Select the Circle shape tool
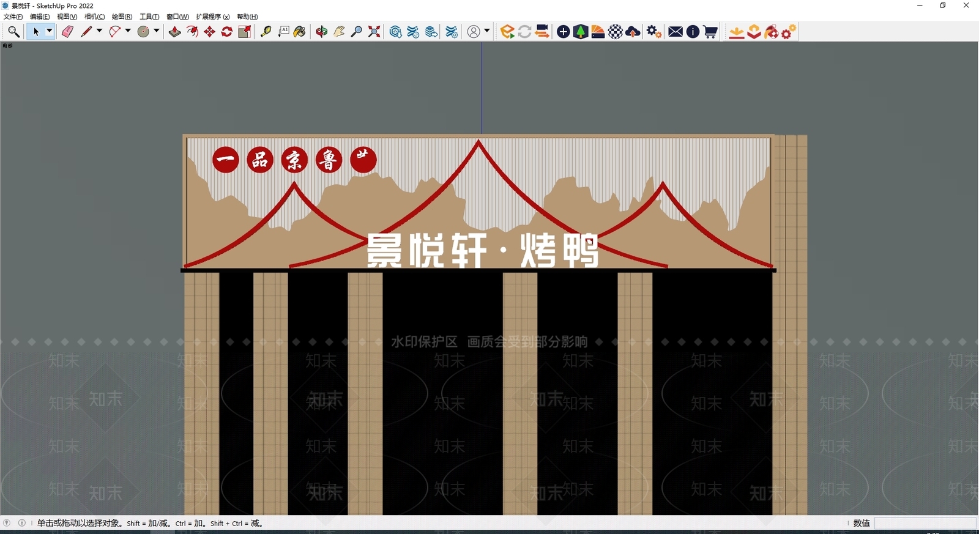Screen dimensions: 979x534 [x=143, y=32]
